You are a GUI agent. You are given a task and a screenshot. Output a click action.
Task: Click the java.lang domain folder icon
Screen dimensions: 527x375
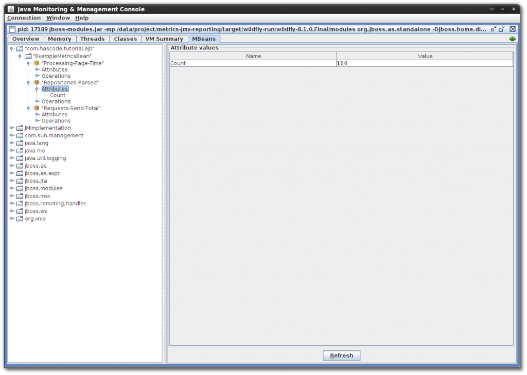pos(19,142)
